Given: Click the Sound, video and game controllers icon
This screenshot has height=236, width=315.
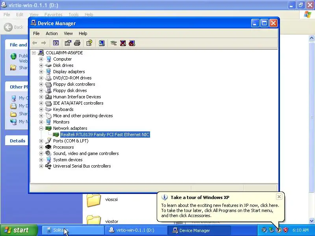Looking at the screenshot, I should pyautogui.click(x=48, y=153).
